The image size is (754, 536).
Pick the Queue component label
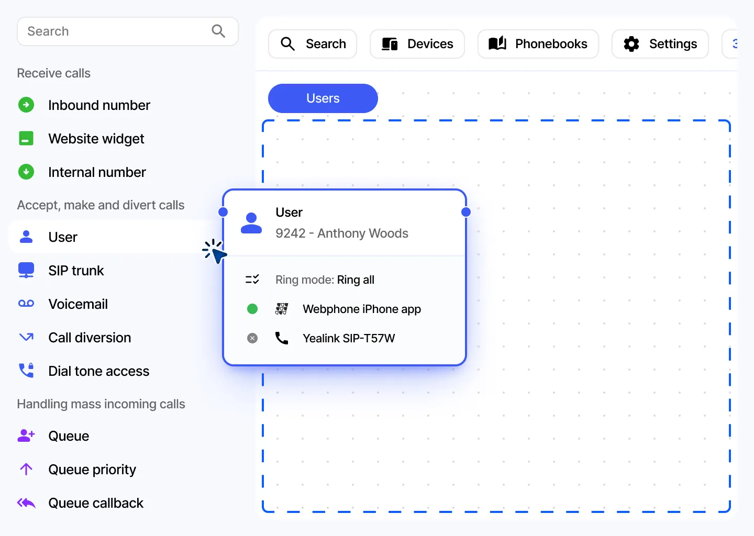coord(69,436)
